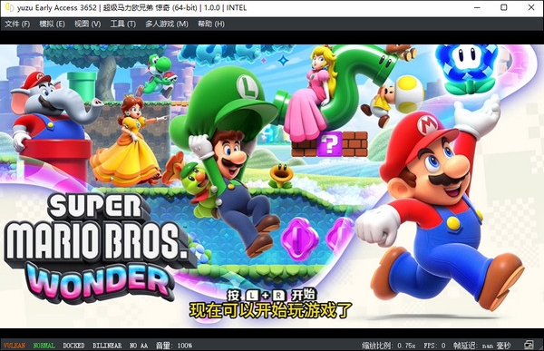Toggle the DOCKED mode indicator

[73, 346]
